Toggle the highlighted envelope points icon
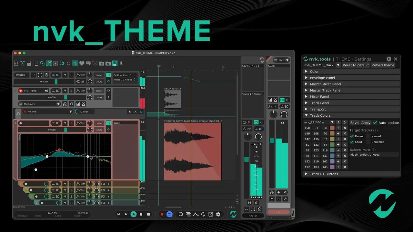Image resolution: width=413 pixels, height=232 pixels. click(49, 63)
